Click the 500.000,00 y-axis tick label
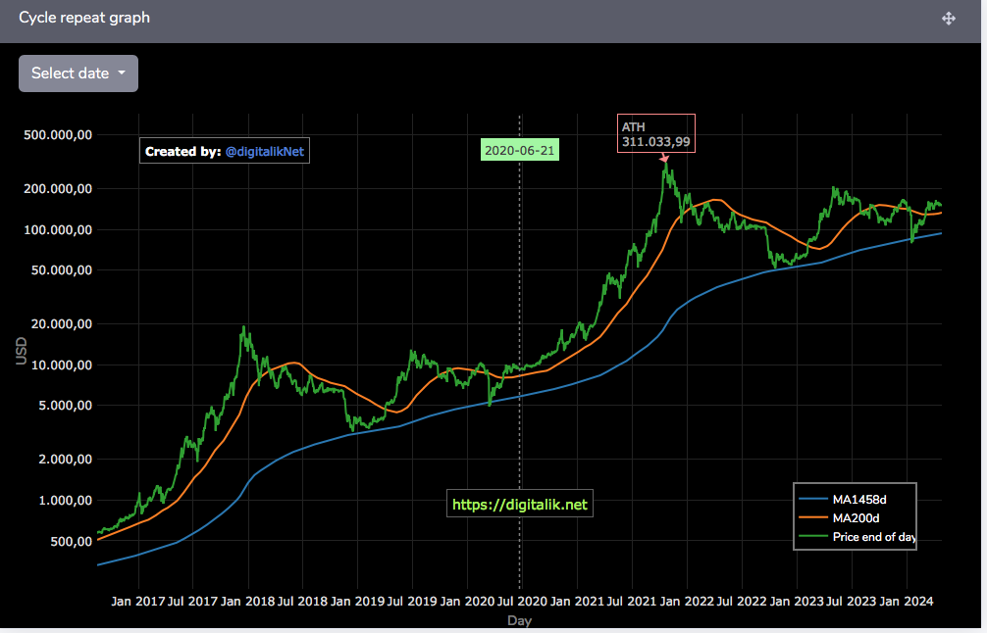 pos(58,134)
